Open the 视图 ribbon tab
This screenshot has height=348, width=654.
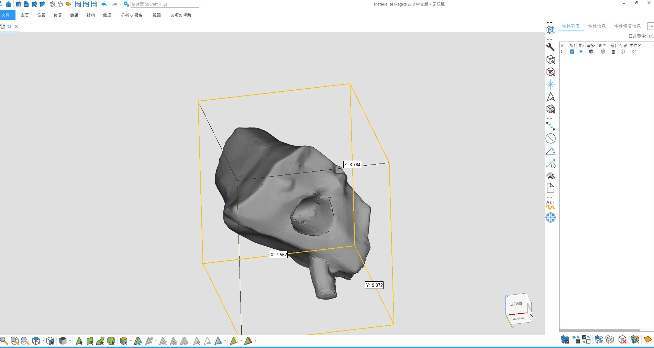pos(157,15)
